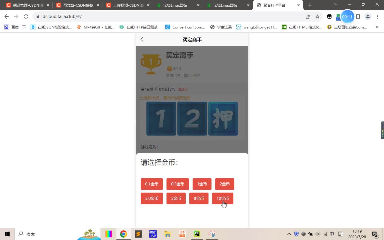The height and width of the screenshot is (240, 384).
Task: Pick the 5金币 option
Action: (176, 198)
